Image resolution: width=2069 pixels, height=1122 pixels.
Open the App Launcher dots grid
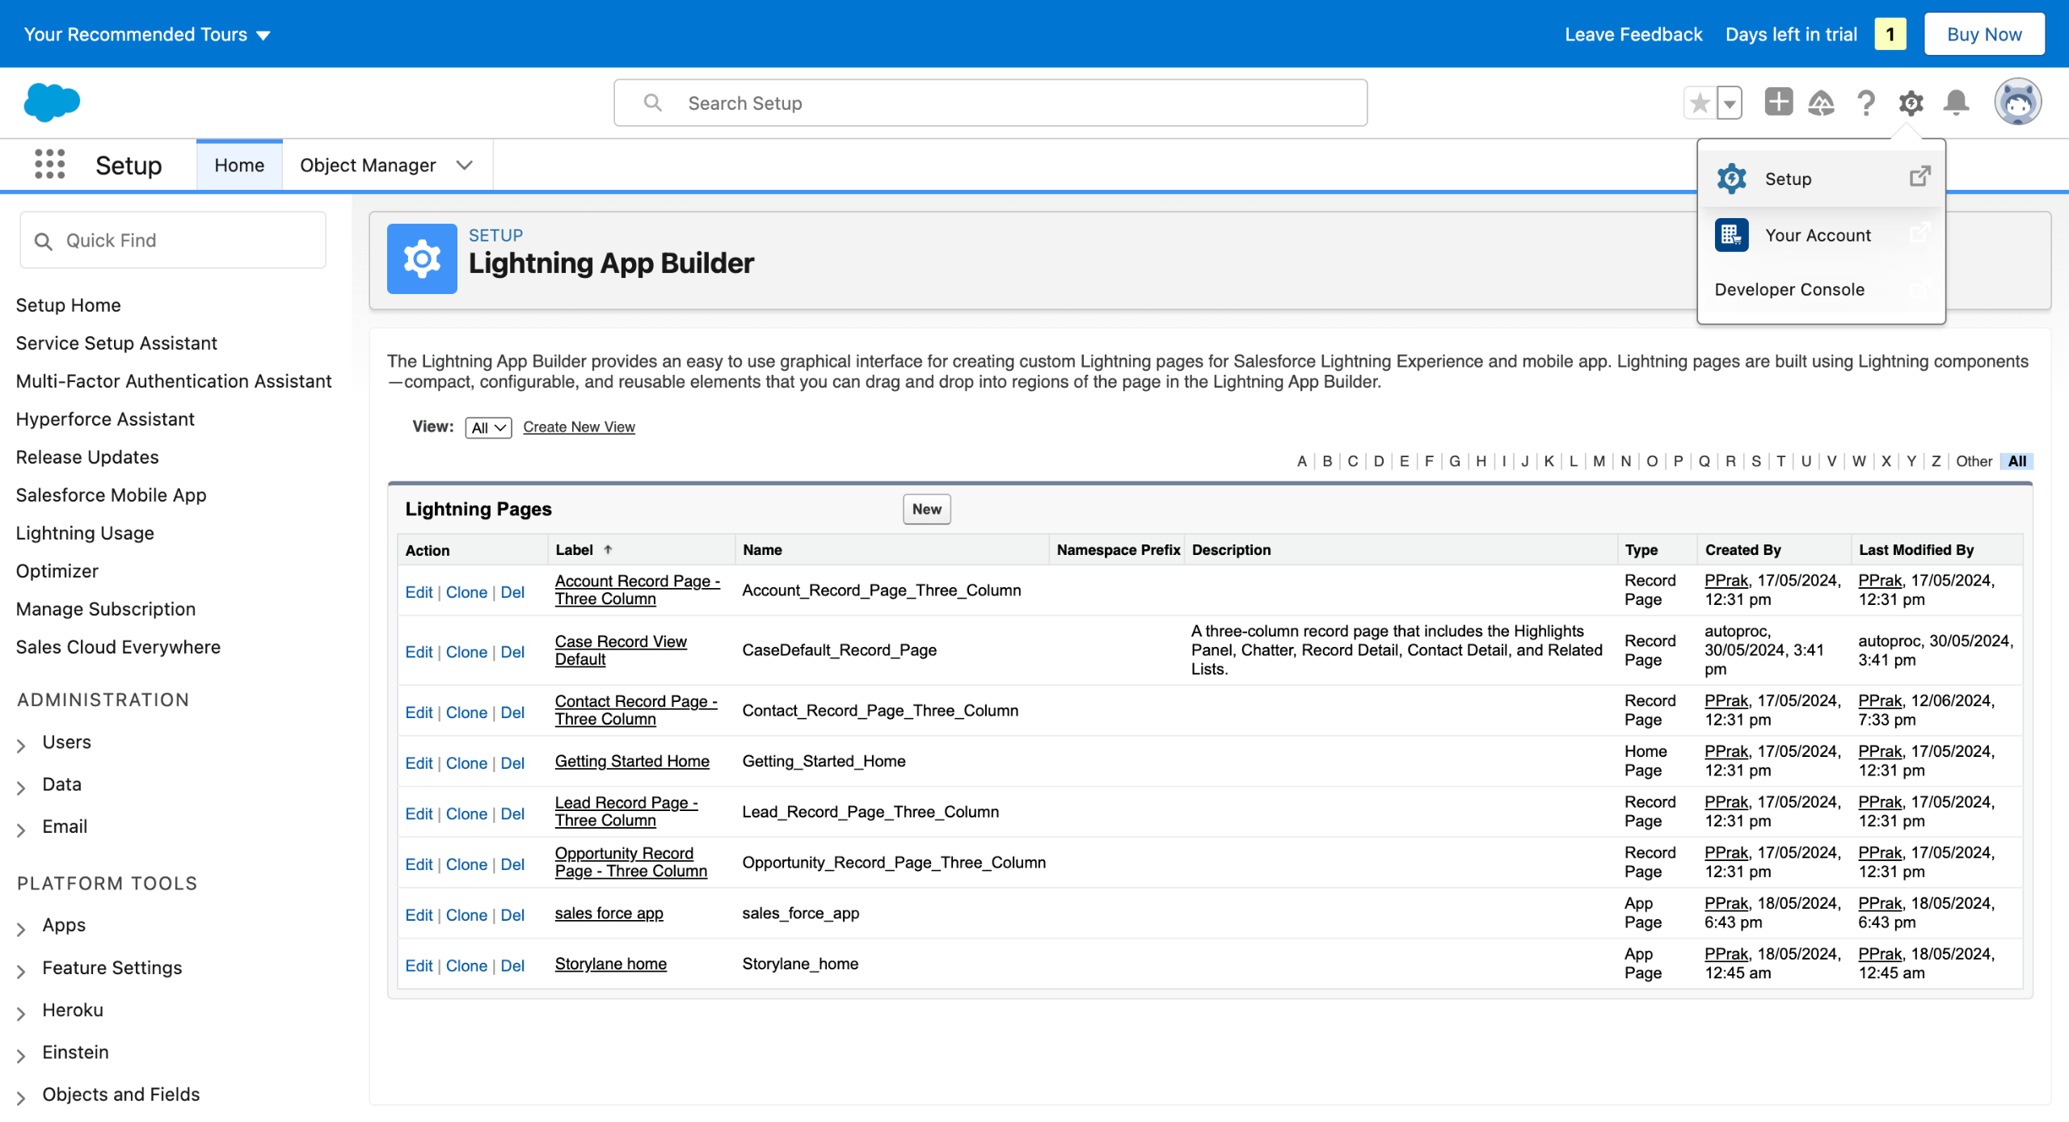click(49, 165)
